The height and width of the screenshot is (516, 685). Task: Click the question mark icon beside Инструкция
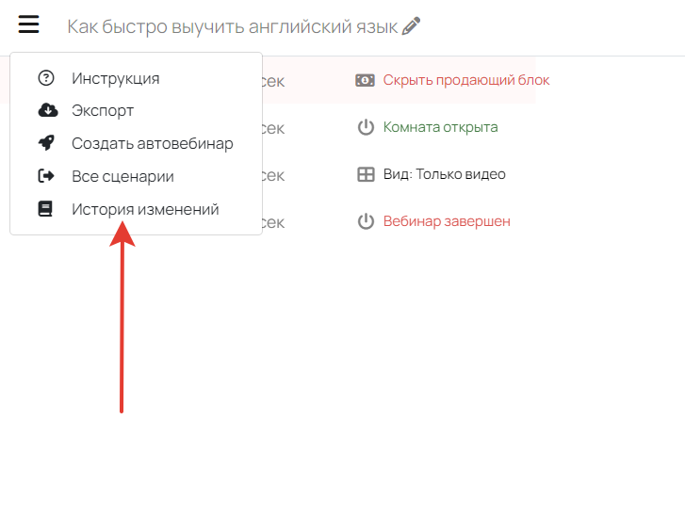tap(46, 78)
